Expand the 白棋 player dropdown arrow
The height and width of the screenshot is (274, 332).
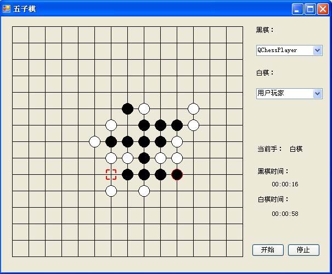coord(317,93)
